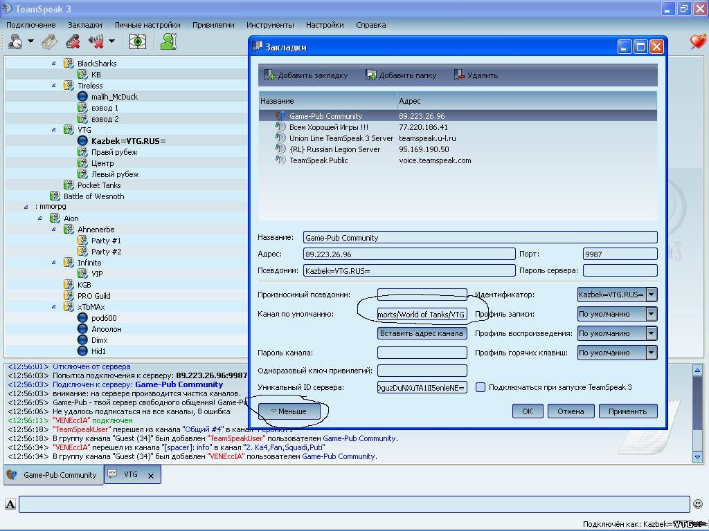Open the Закладки menu
709x531 pixels.
tap(85, 26)
